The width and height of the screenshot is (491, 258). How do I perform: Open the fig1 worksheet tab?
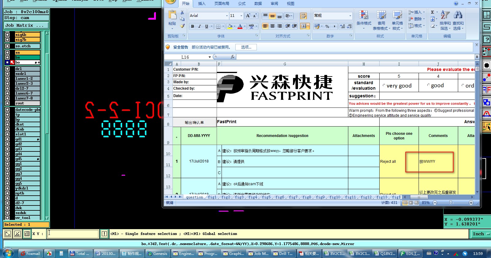click(212, 197)
